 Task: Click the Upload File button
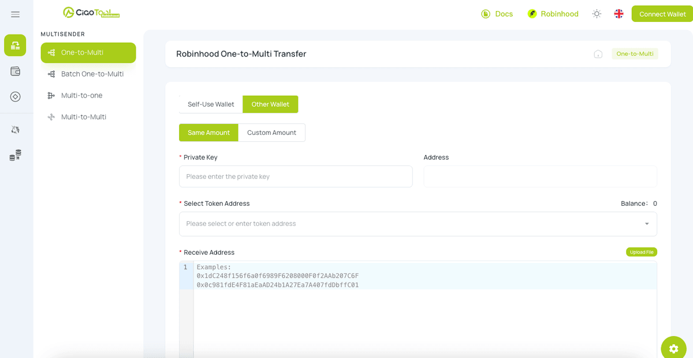(x=642, y=252)
